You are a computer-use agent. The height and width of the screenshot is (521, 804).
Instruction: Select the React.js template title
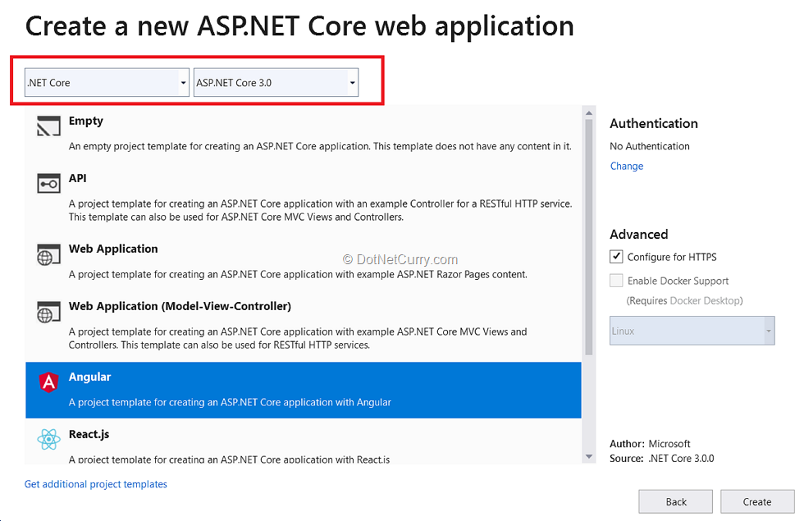pos(89,434)
